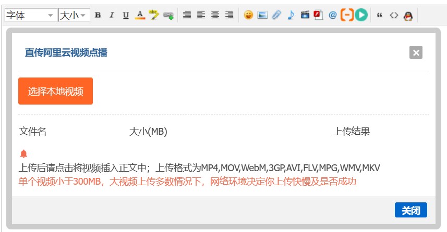Image resolution: width=447 pixels, height=232 pixels.
Task: Click the red bell notice icon
Action: point(23,154)
